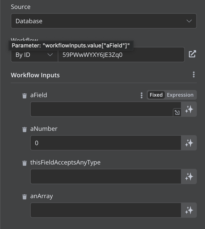Focus the aNumber value input
The width and height of the screenshot is (205, 229).
point(106,143)
